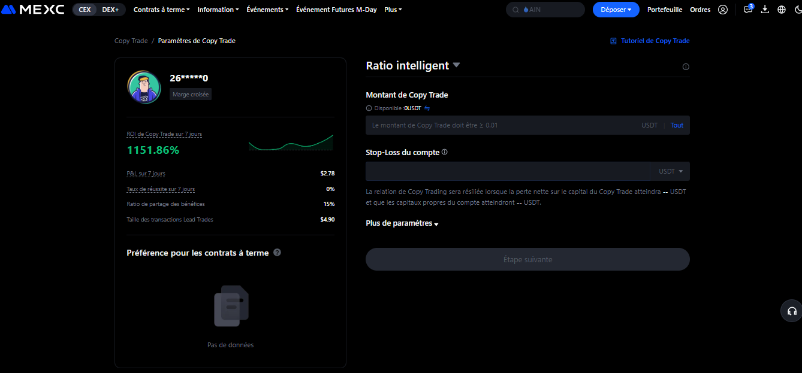Viewport: 802px width, 373px height.
Task: Toggle the dark/light theme icon
Action: tap(797, 10)
